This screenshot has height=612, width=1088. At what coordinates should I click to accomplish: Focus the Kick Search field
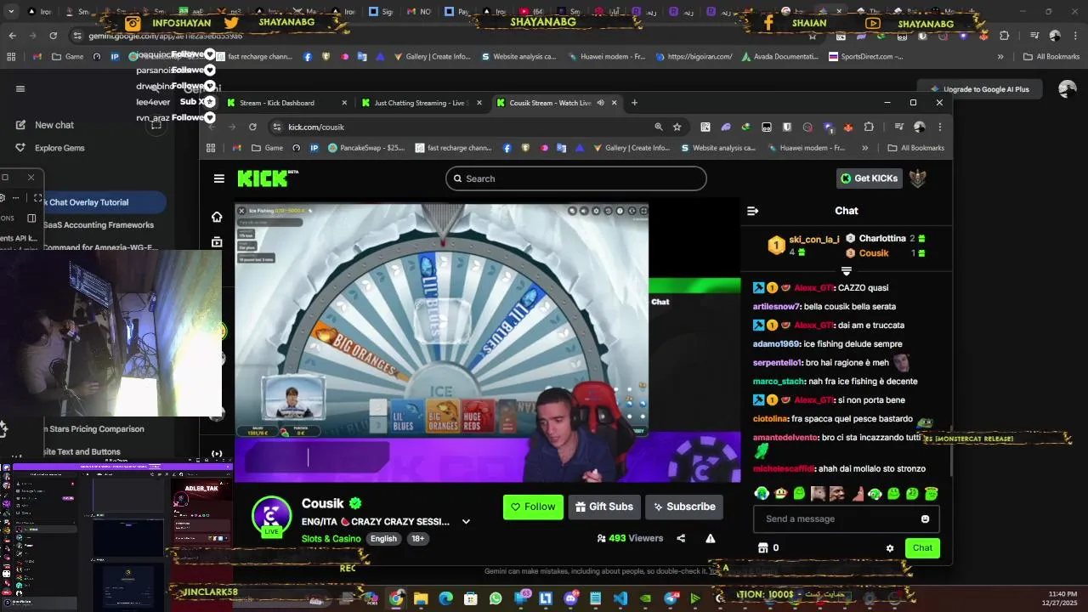click(575, 178)
